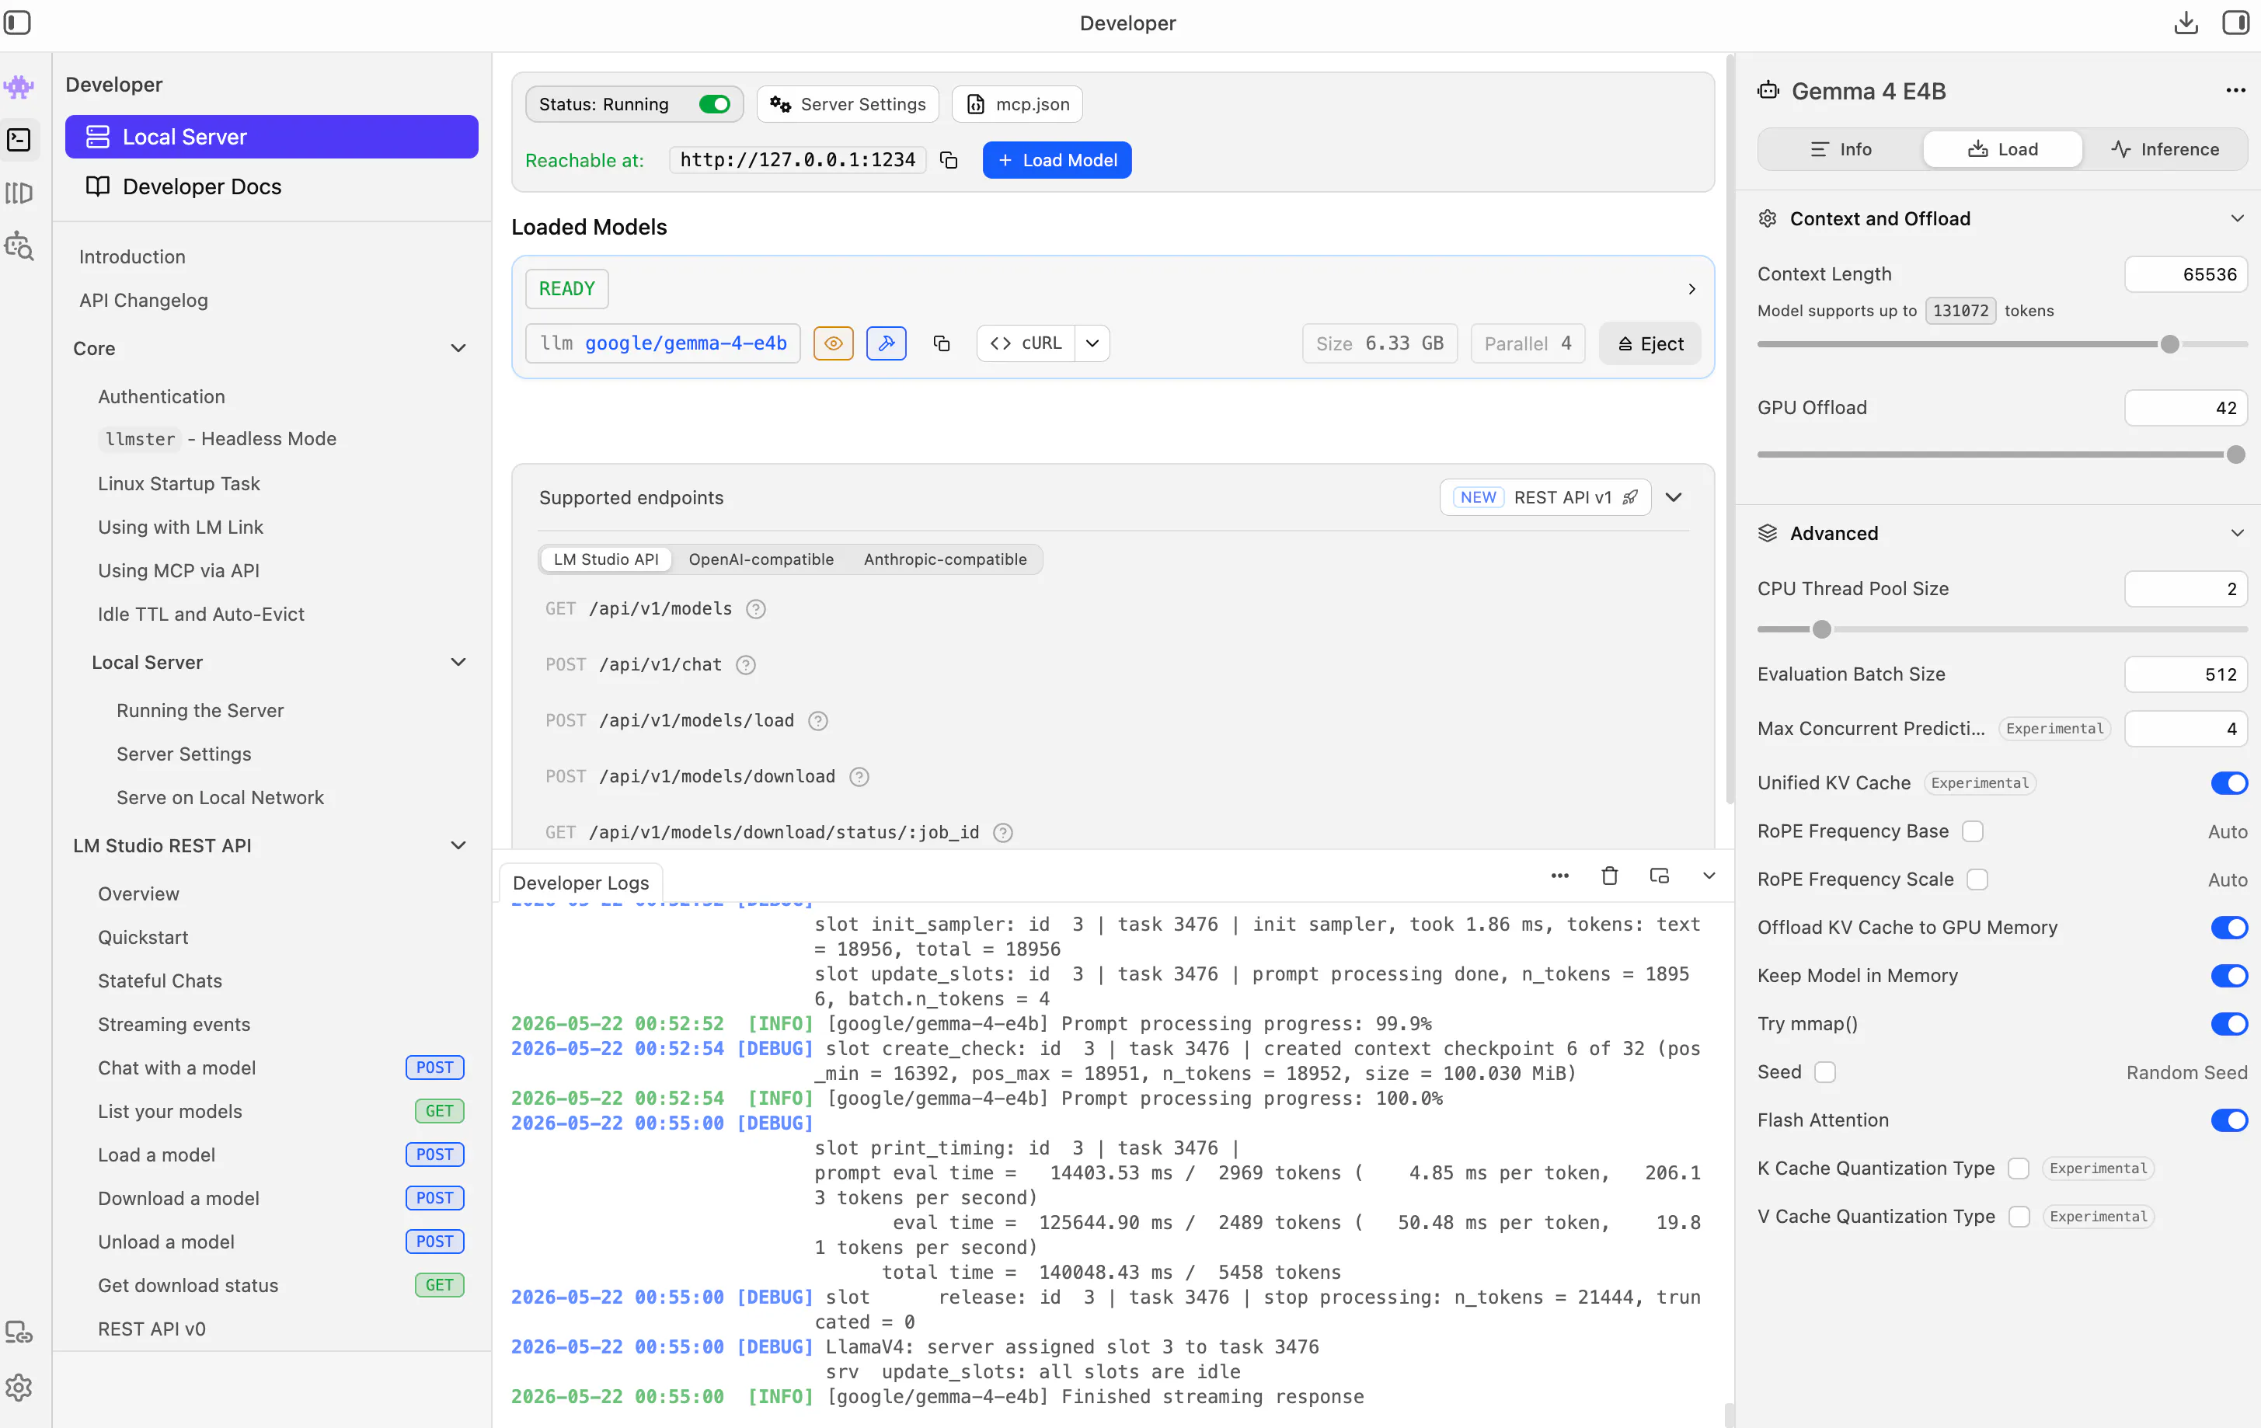
Task: Switch to the Info tab
Action: (1841, 149)
